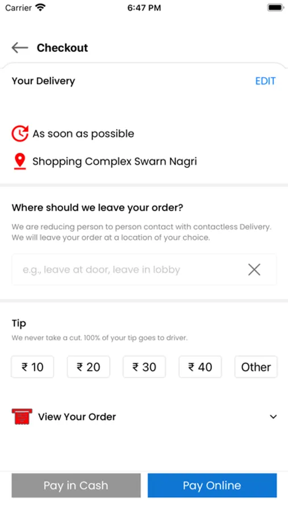Click EDIT delivery details link

click(265, 81)
